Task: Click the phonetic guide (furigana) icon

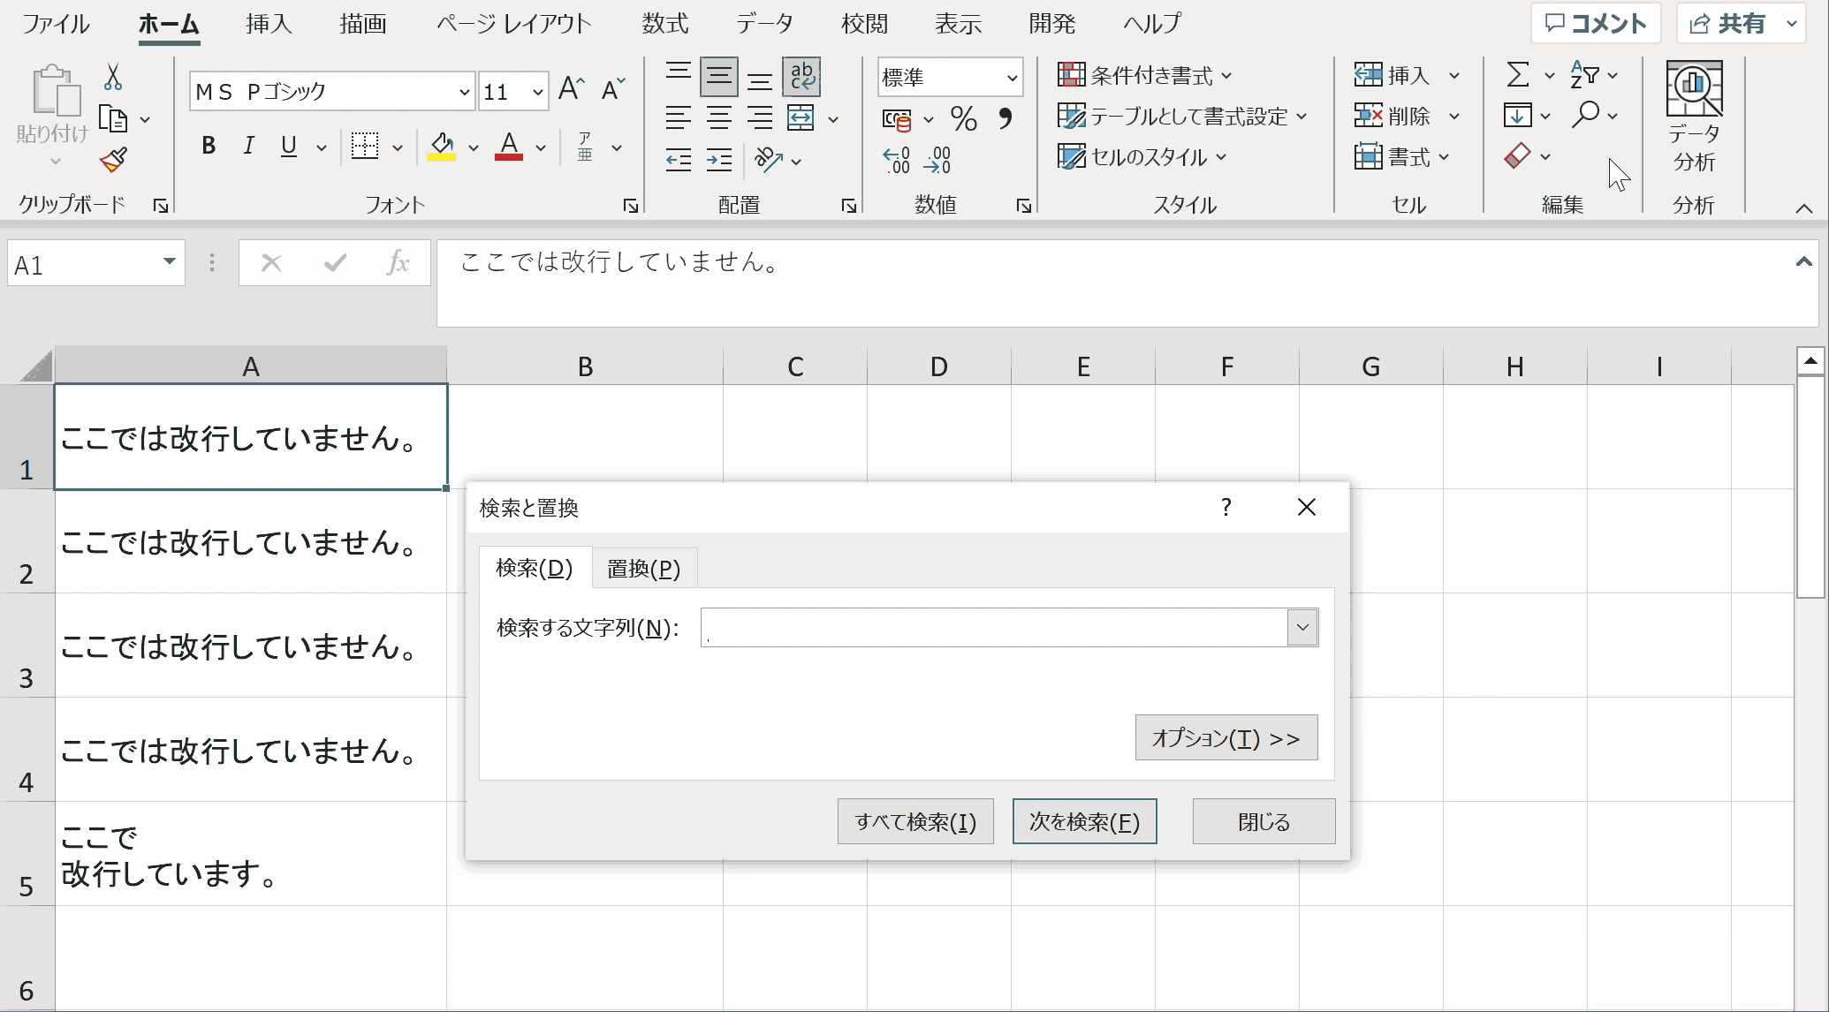Action: pyautogui.click(x=585, y=147)
